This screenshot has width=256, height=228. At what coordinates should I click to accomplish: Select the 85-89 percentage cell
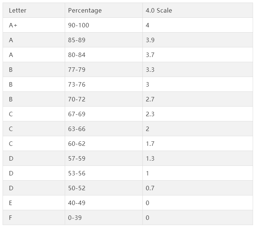pos(77,40)
